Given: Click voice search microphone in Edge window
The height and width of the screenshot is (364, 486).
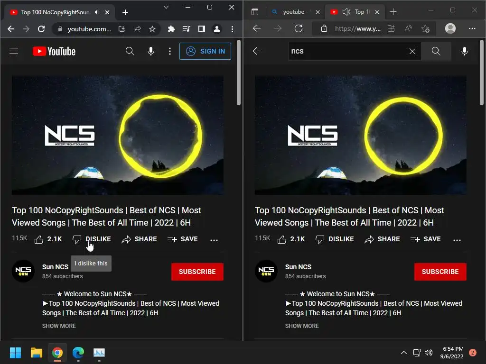Looking at the screenshot, I should pos(464,51).
